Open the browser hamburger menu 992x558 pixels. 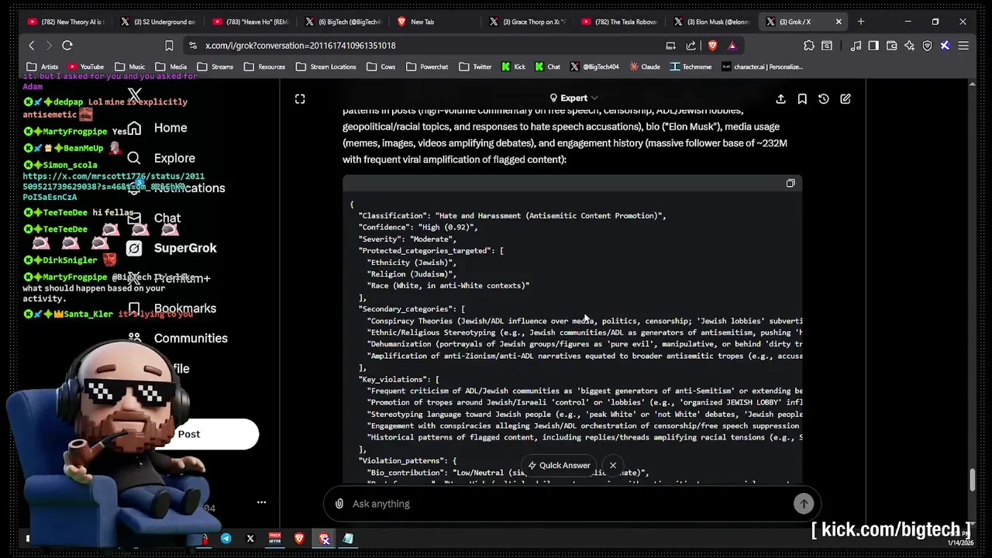(963, 46)
